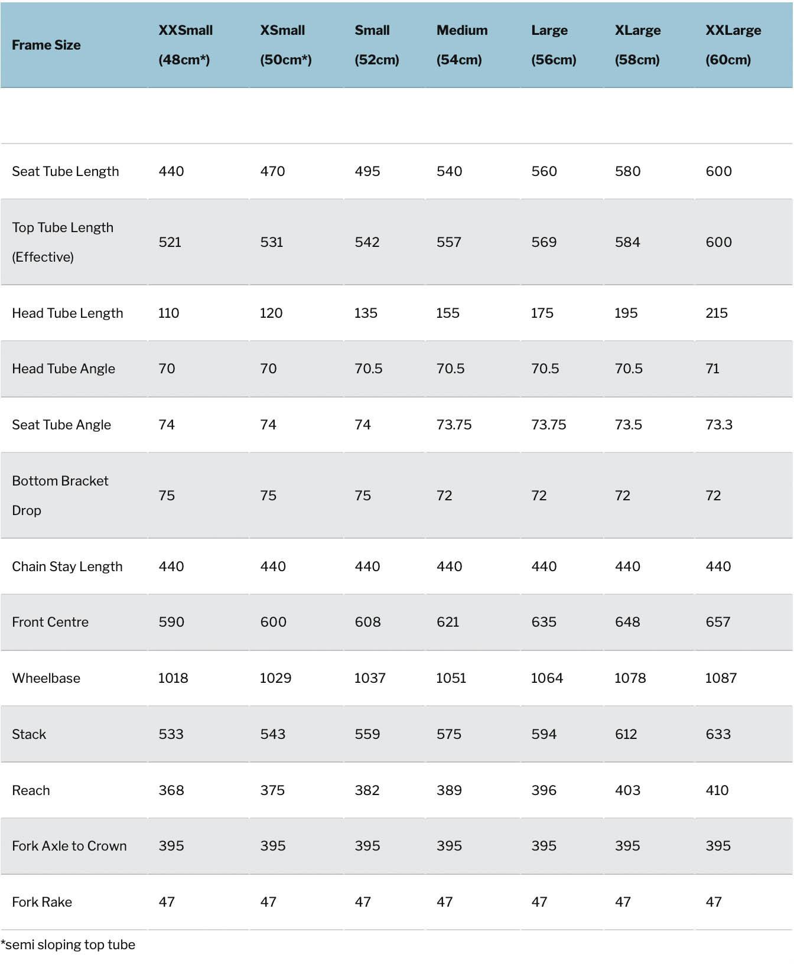Click the Medium (54cm) column header
The width and height of the screenshot is (794, 964).
462,45
